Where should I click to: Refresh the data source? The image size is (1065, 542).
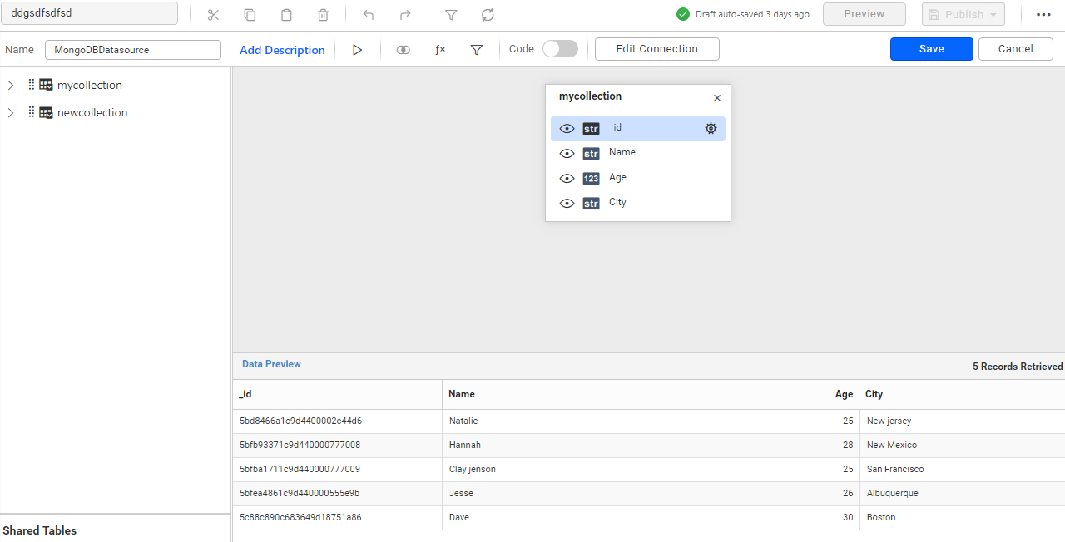point(488,14)
